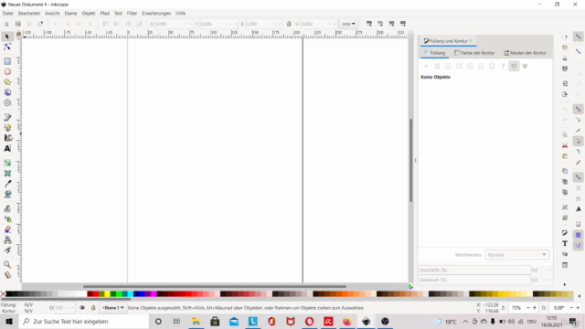Select the Measure ruler tool

(x=7, y=275)
